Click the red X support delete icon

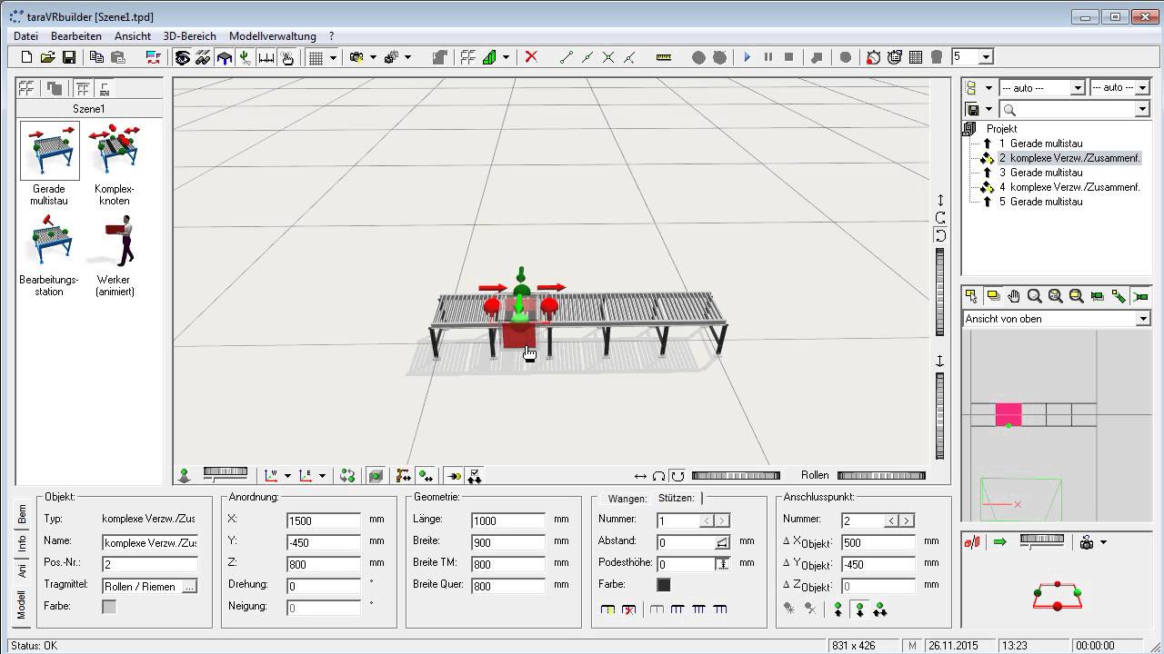(x=628, y=609)
